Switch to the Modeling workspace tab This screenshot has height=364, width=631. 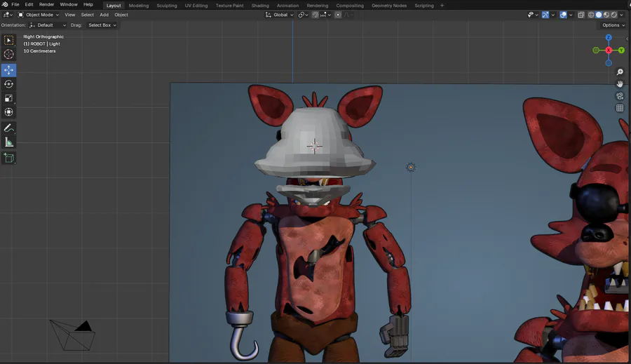(139, 6)
